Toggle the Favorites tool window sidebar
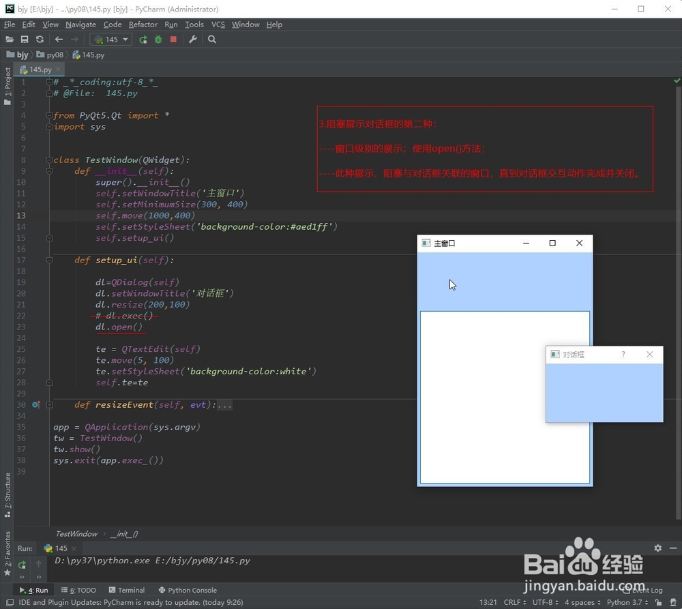Viewport: 682px width, 609px height. (x=7, y=554)
